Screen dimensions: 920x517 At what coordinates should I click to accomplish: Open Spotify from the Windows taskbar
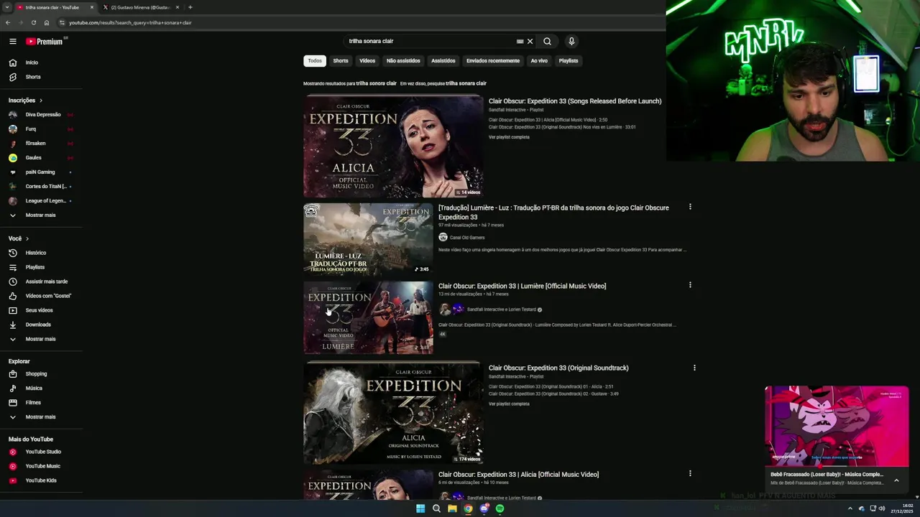(500, 508)
